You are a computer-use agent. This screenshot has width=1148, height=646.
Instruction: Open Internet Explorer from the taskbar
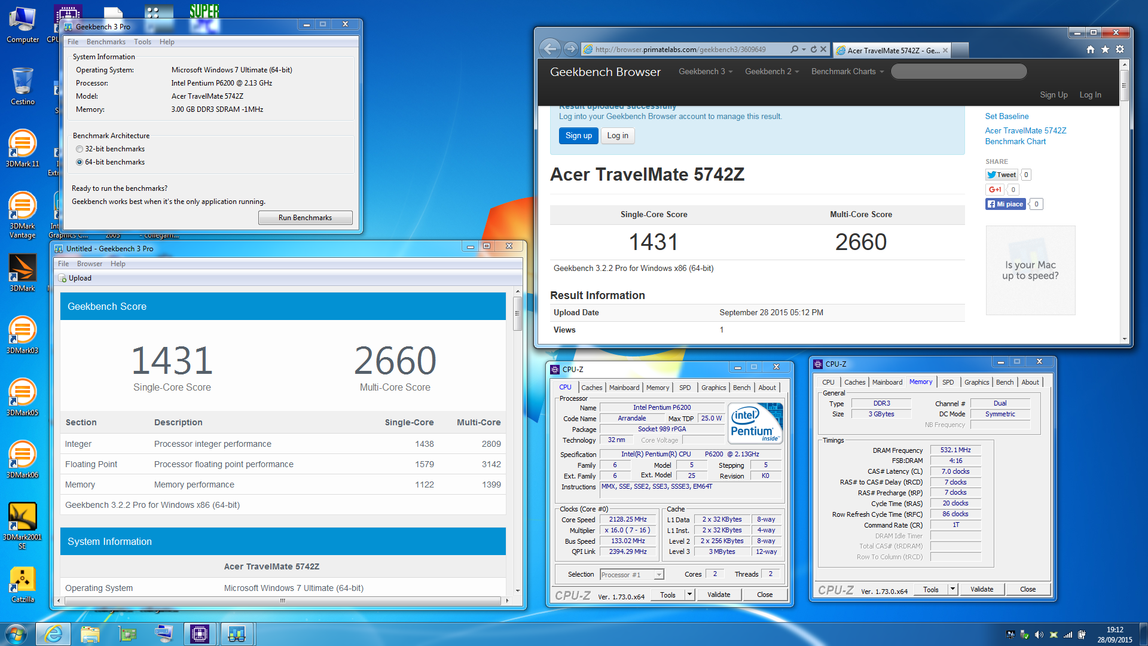click(54, 634)
